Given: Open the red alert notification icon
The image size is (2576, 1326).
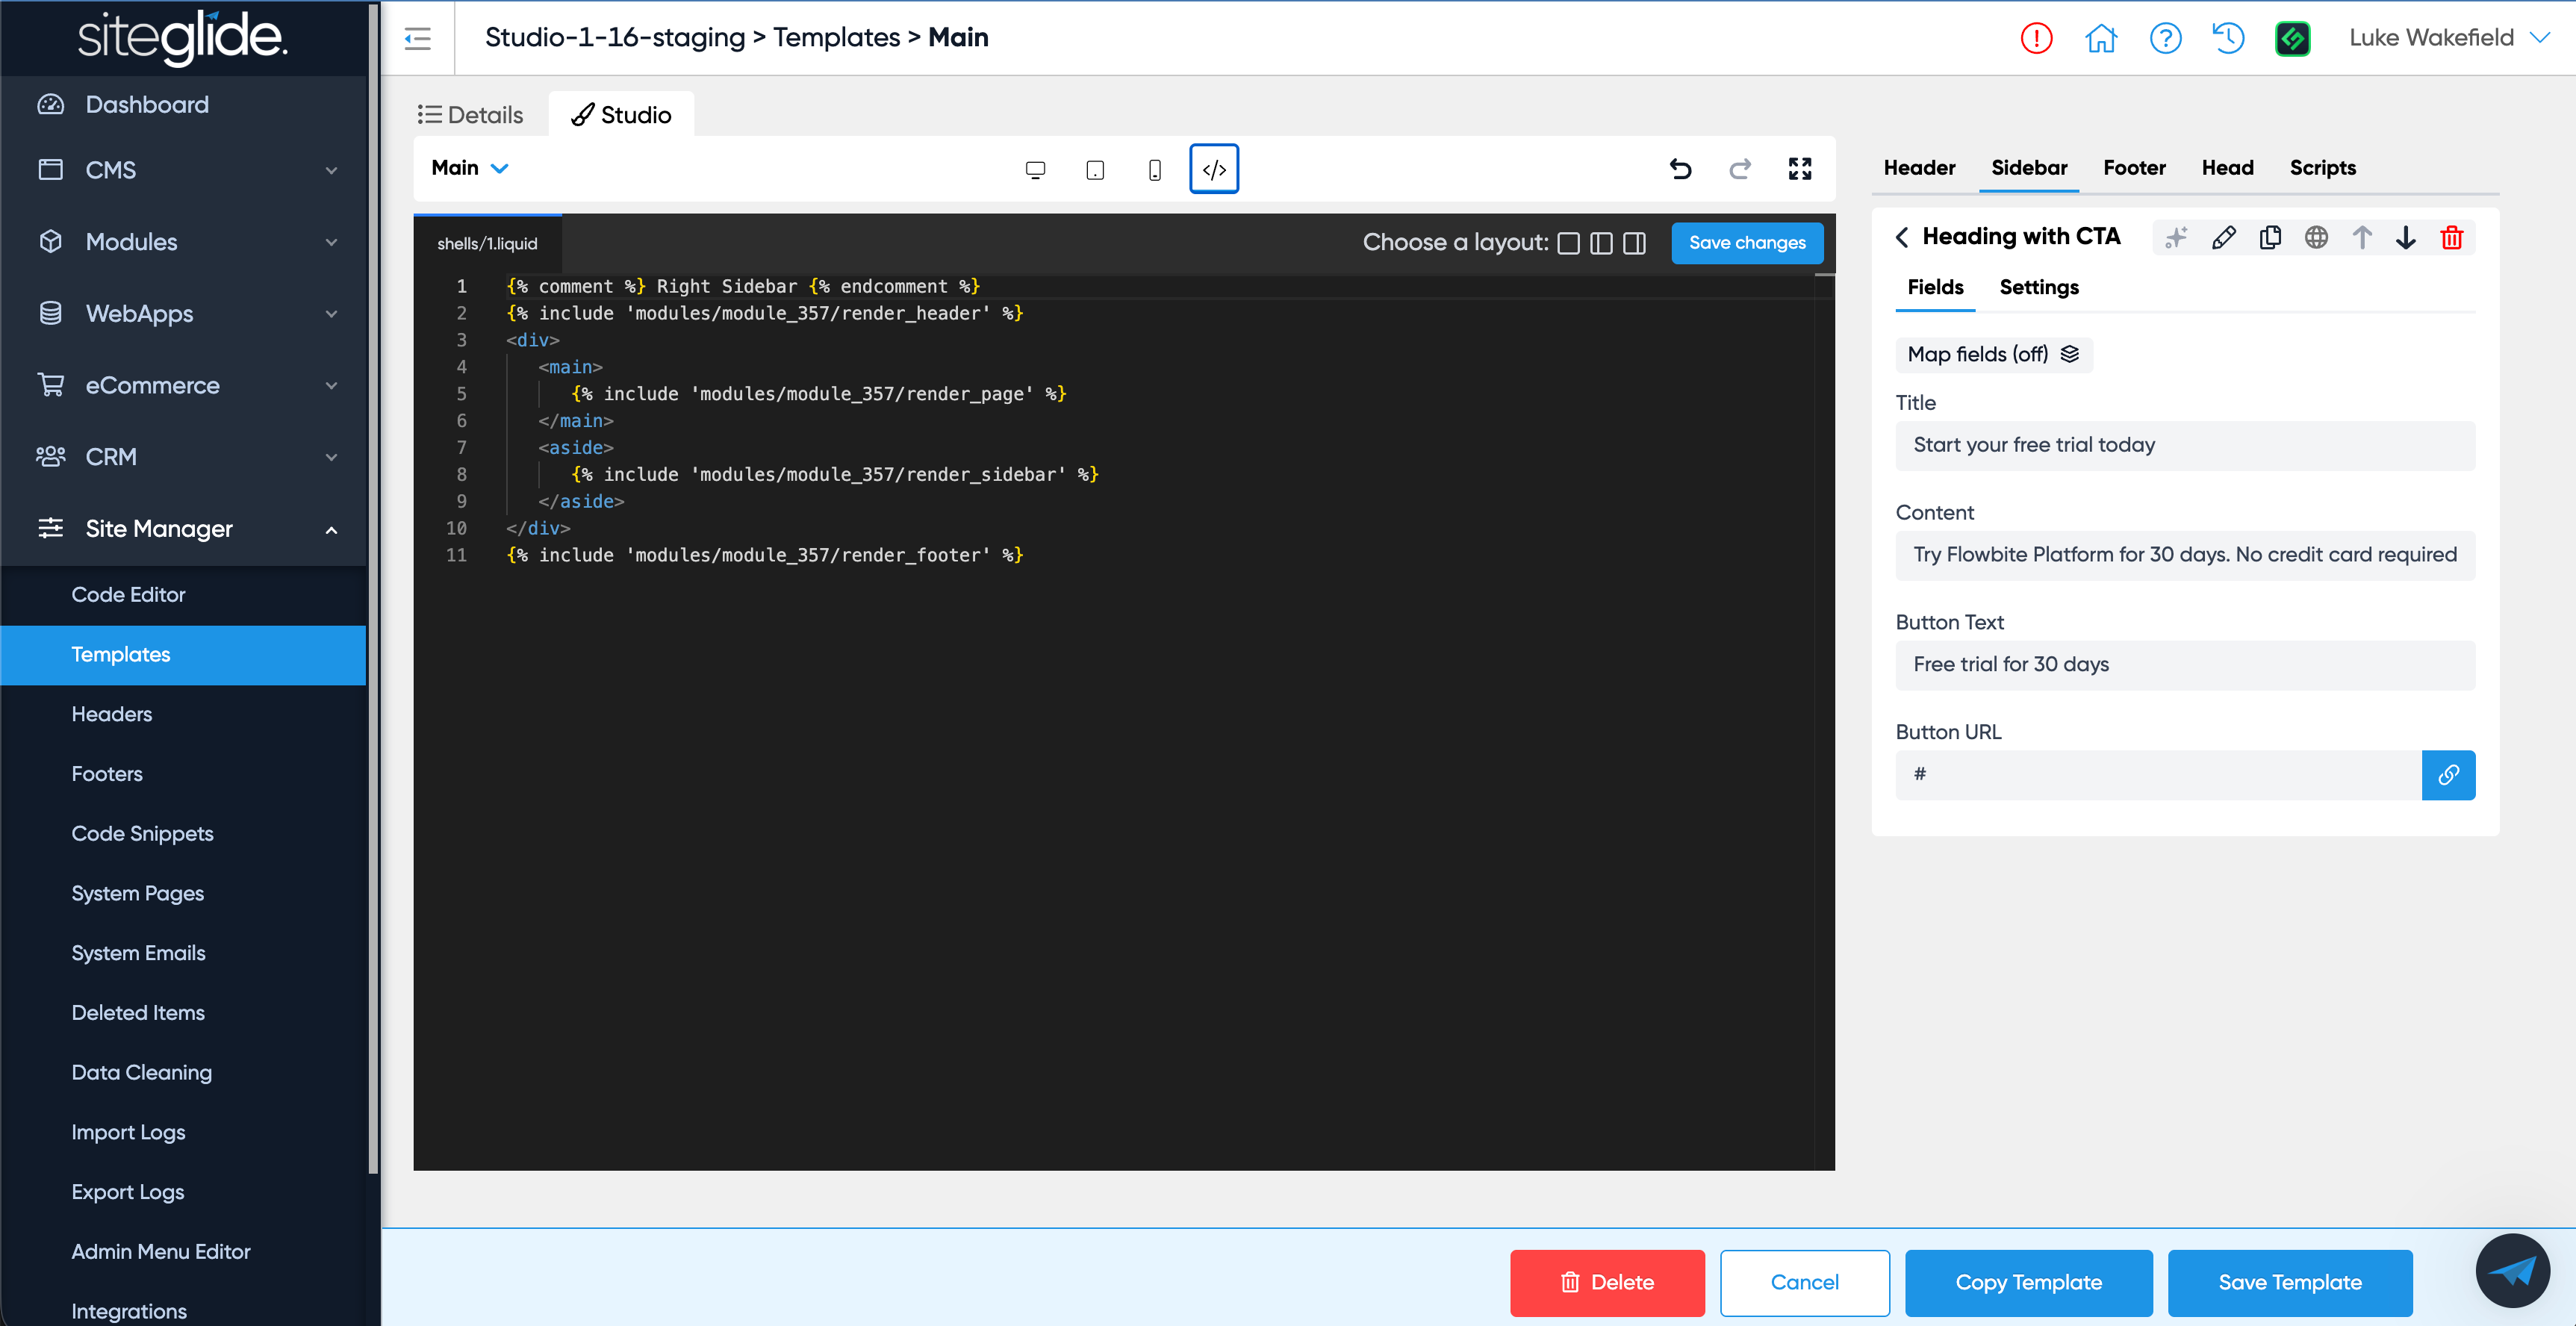Looking at the screenshot, I should point(2036,38).
